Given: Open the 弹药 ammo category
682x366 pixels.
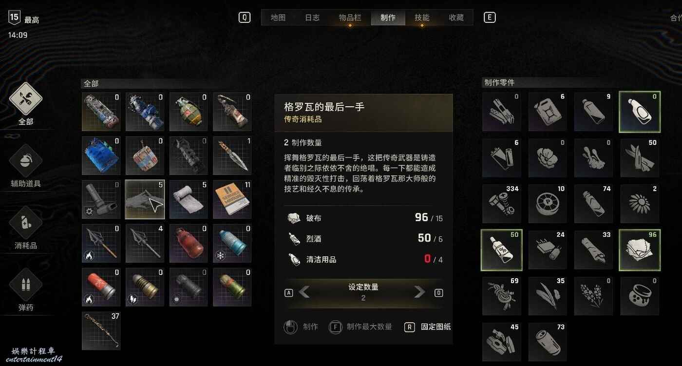Looking at the screenshot, I should (x=26, y=285).
